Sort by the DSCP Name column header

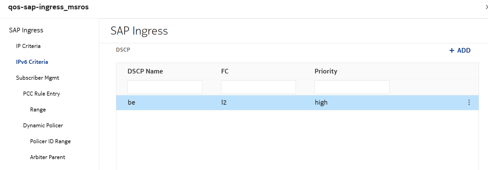pos(145,71)
